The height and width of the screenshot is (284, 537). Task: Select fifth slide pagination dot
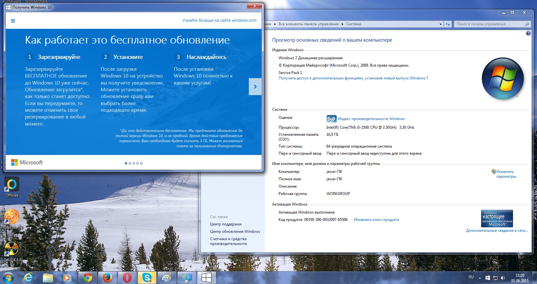pos(141,163)
